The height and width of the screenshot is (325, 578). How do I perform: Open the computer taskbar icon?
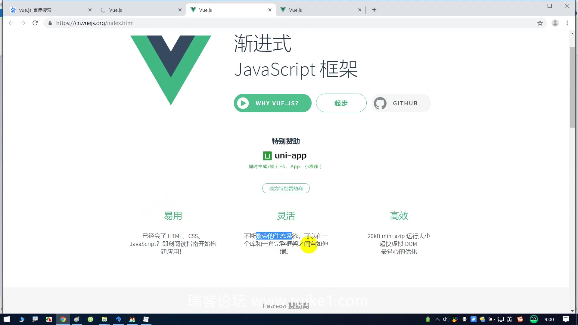[21, 319]
